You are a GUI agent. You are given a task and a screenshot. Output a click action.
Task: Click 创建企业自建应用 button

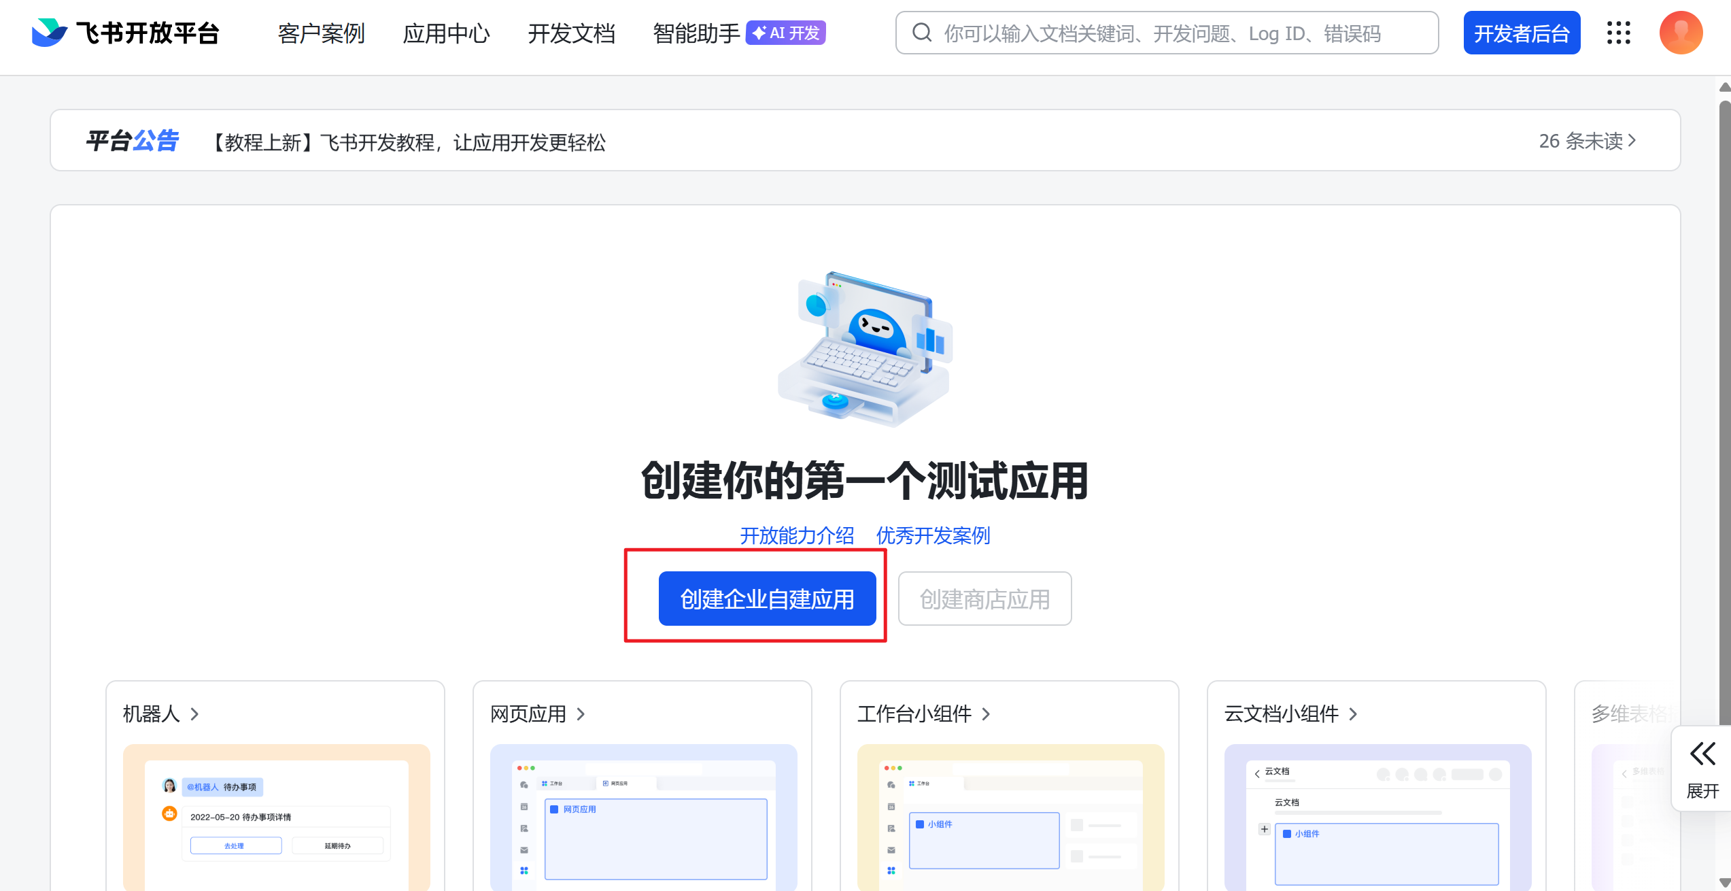(767, 599)
